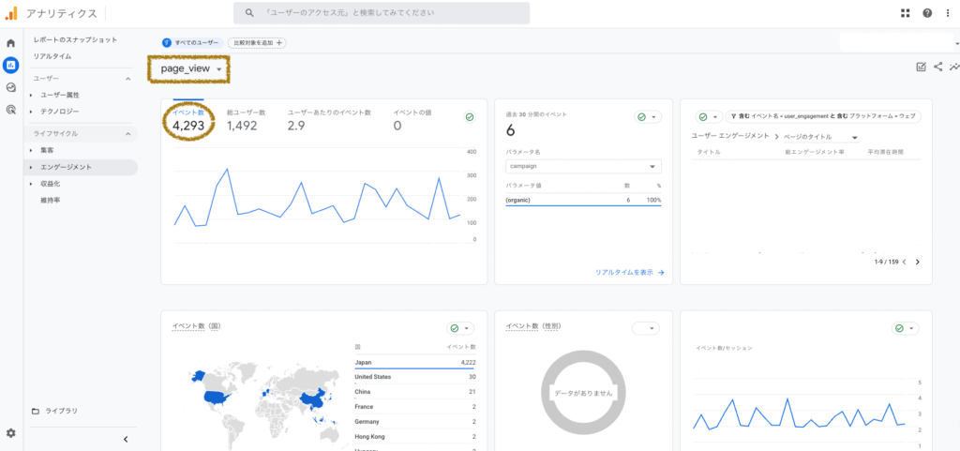This screenshot has height=451, width=960.
Task: Expand ユーザー属性 in sidebar
Action: click(x=31, y=96)
